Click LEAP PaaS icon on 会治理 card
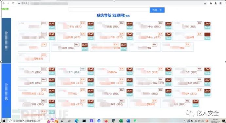Image resolution: width=226 pixels, height=123 pixels. [123, 47]
